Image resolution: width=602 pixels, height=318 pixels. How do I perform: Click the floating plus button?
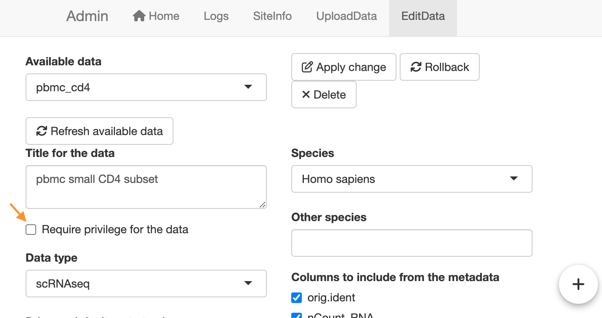pos(578,284)
